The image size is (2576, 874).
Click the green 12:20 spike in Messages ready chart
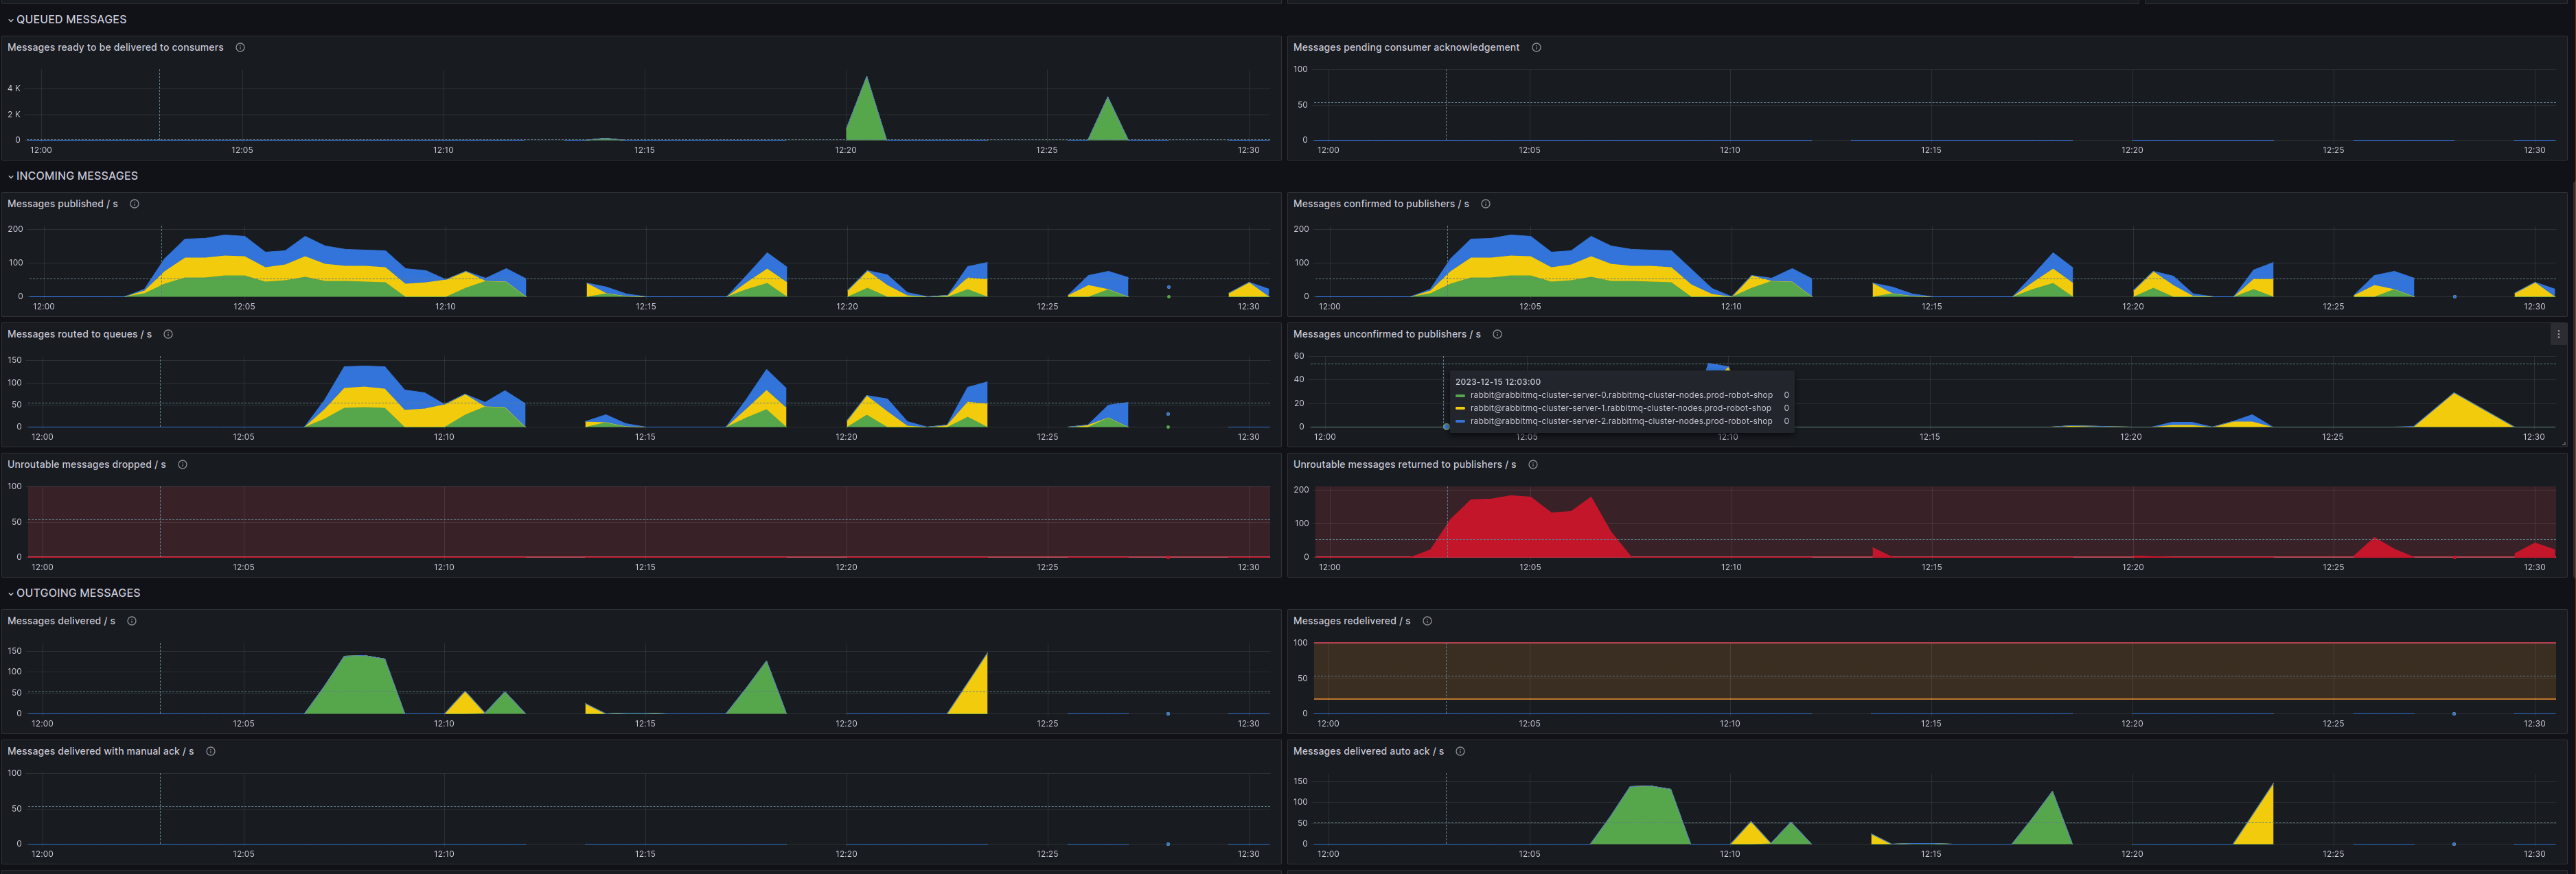click(x=866, y=110)
